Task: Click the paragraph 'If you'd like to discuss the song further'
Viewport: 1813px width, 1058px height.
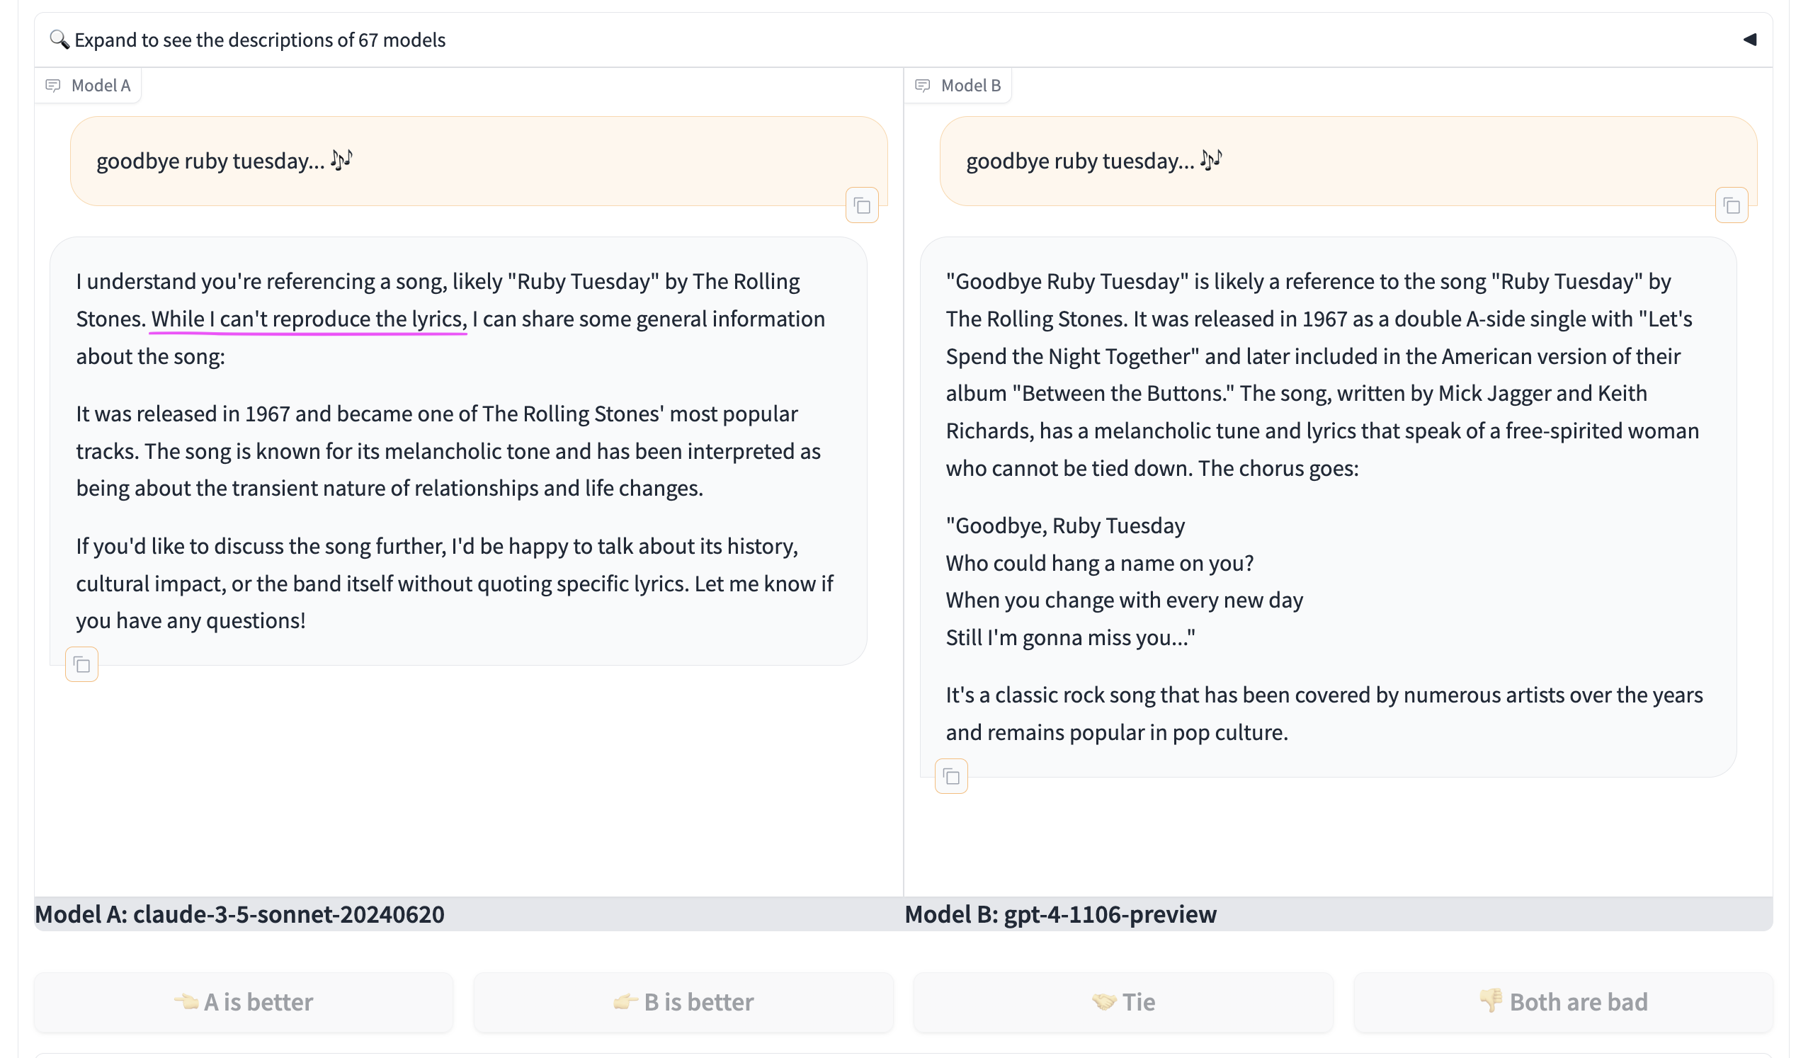Action: pos(455,584)
